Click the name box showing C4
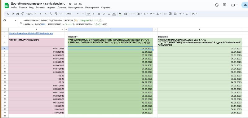This screenshot has height=118, width=248. [8, 20]
